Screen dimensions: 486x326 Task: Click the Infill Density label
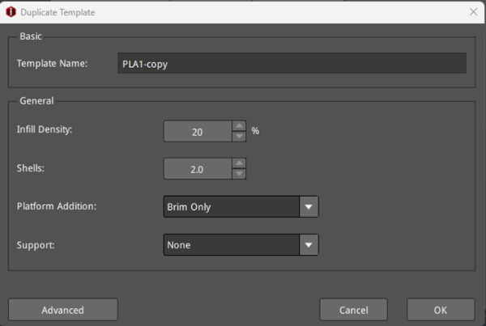tap(45, 130)
